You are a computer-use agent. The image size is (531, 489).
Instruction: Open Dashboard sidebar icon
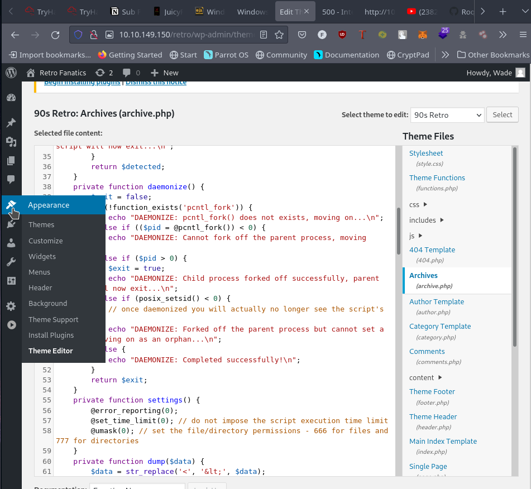[x=11, y=98]
